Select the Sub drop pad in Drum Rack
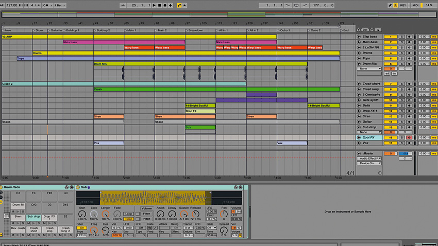 click(x=33, y=217)
